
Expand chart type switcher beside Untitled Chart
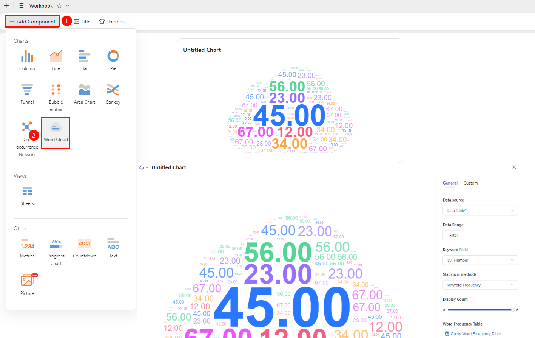coord(144,167)
